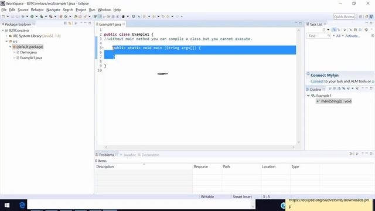
Task: Toggle the code fold marker at line 5
Action: 103,48
